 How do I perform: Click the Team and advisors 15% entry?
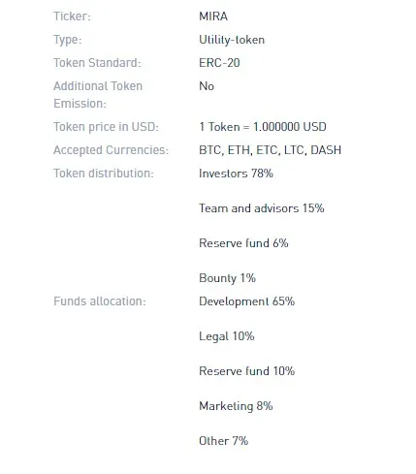tap(262, 208)
